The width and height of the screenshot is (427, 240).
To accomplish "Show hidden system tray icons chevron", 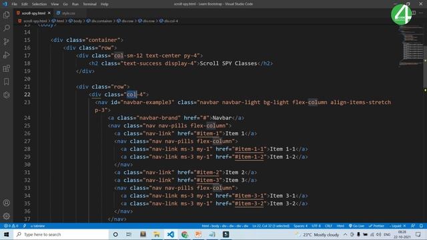I will 346,234.
